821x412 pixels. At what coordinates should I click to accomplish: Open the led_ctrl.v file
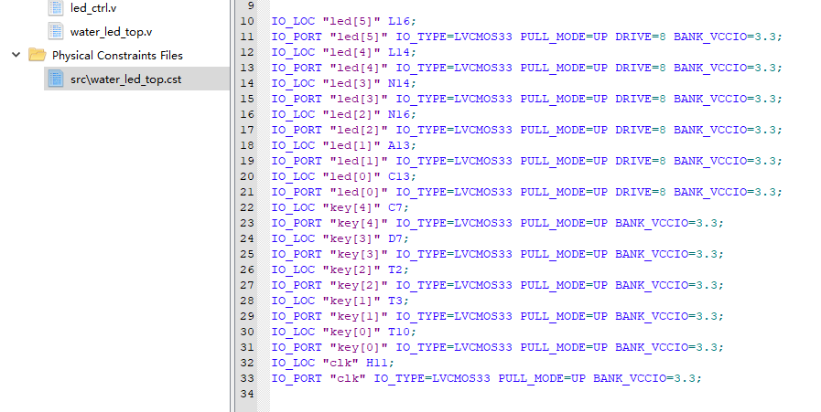[x=93, y=8]
